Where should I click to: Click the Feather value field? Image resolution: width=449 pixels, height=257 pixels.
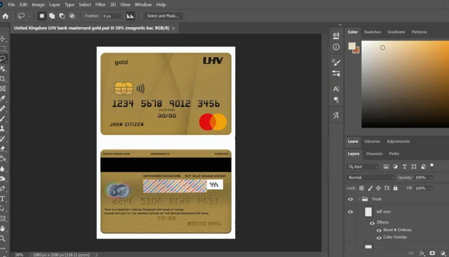(112, 16)
